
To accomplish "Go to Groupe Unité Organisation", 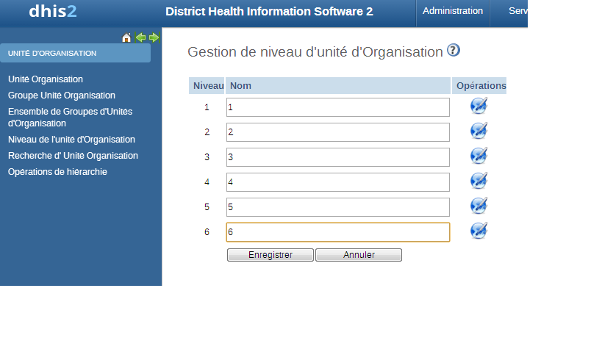I will [62, 96].
